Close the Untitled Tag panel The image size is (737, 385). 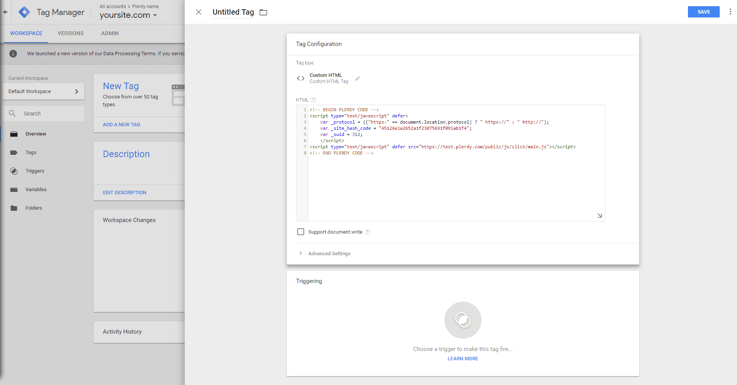point(199,12)
